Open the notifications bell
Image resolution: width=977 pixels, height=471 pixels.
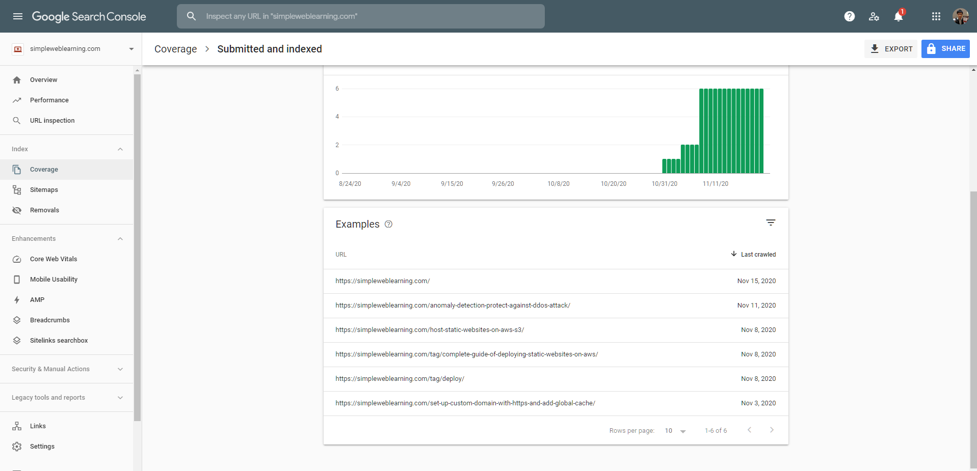pyautogui.click(x=899, y=16)
